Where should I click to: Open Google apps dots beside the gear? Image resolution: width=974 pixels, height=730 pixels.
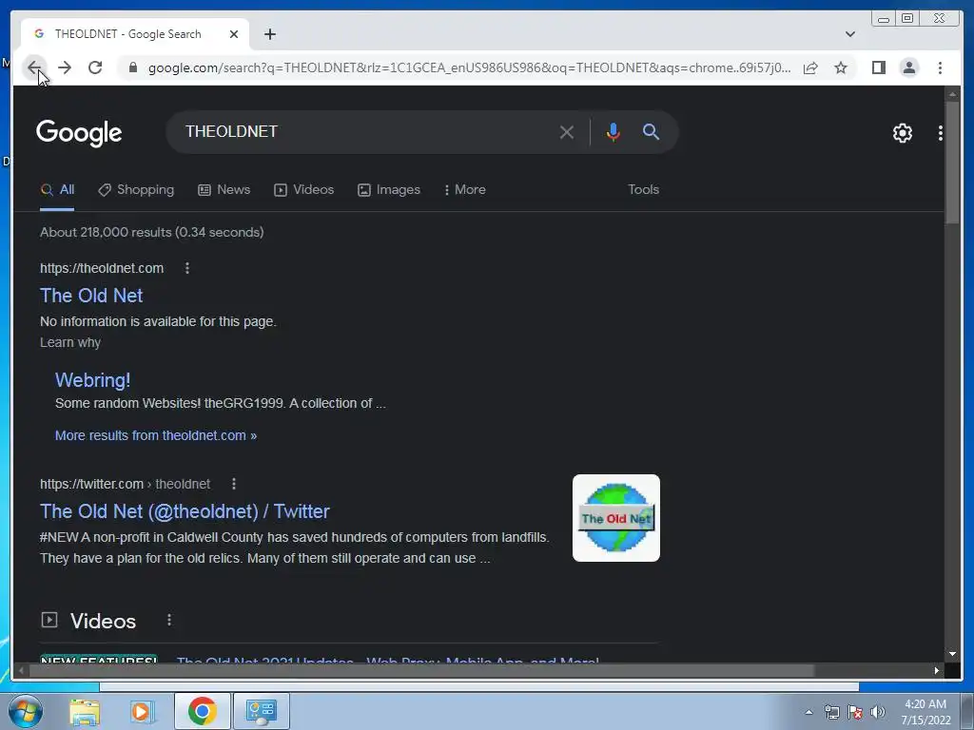941,133
